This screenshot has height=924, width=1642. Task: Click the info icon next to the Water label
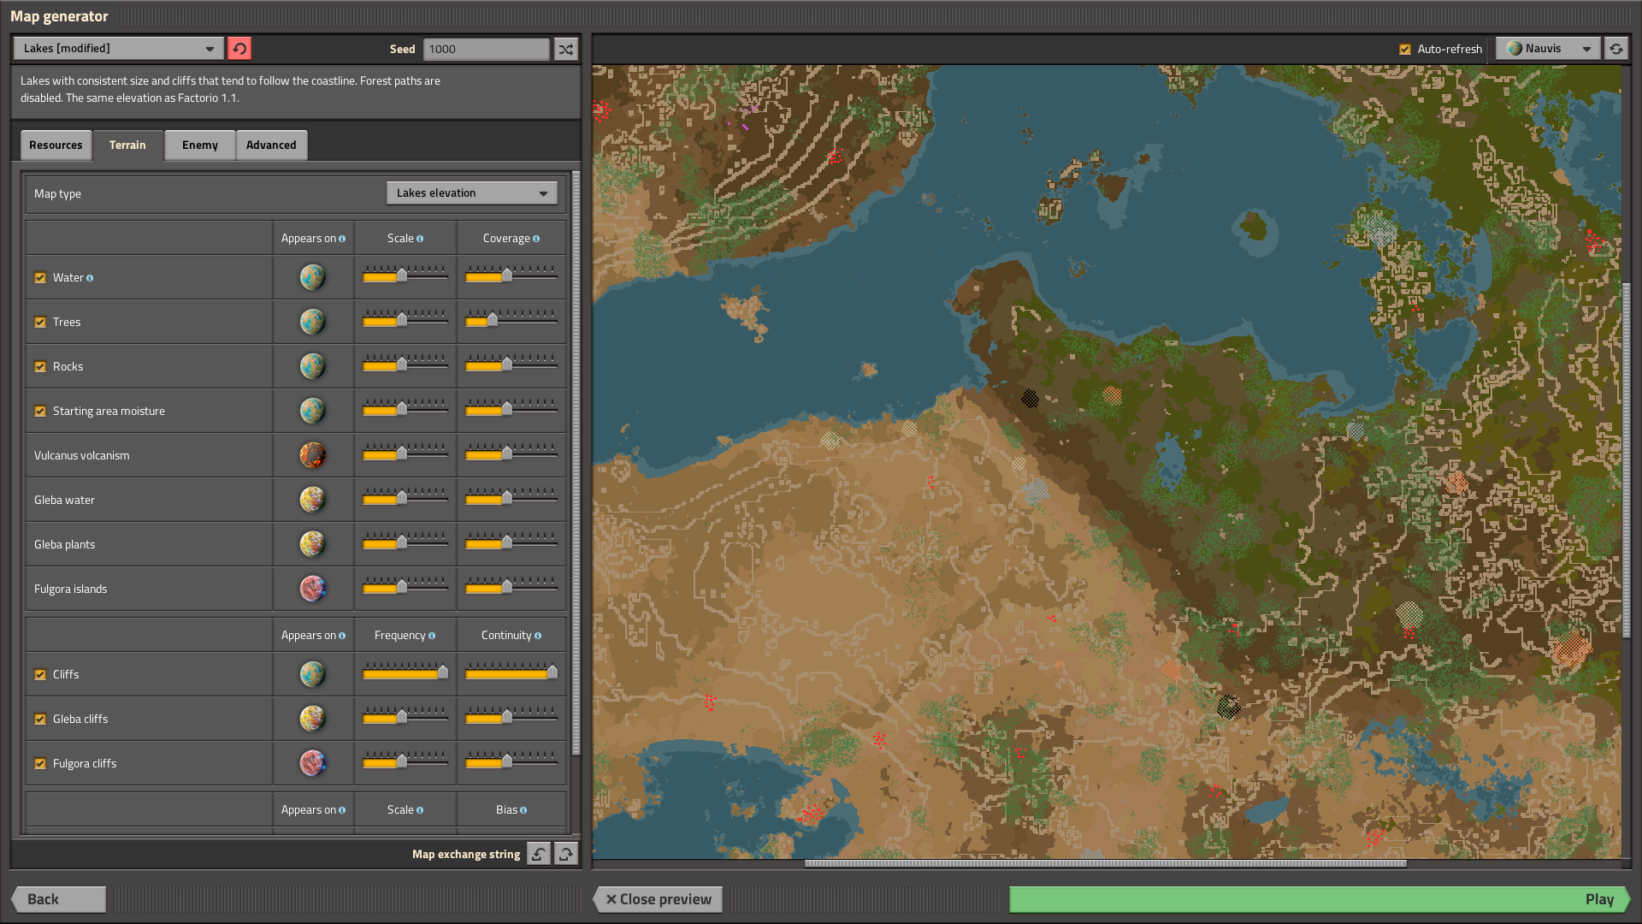[x=90, y=278]
